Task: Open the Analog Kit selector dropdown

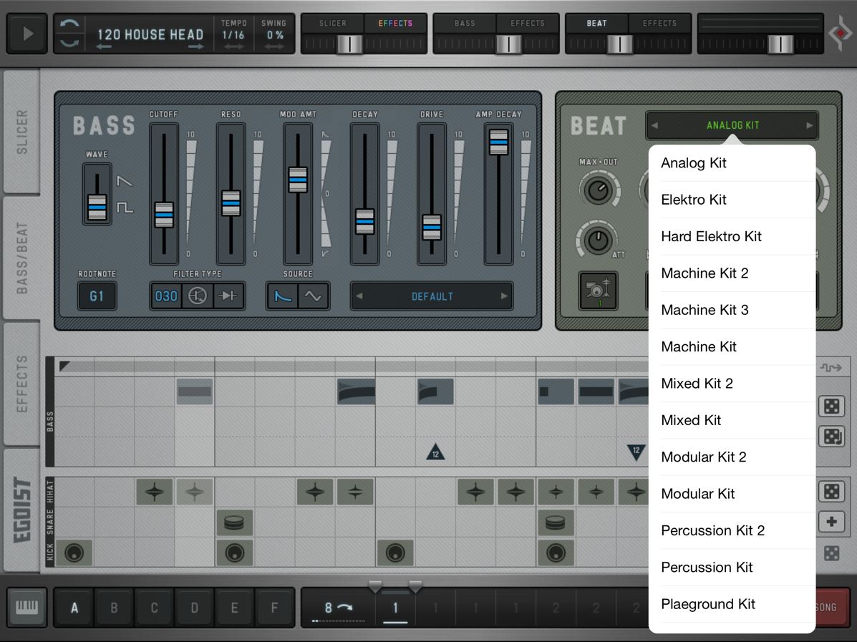Action: pyautogui.click(x=732, y=125)
